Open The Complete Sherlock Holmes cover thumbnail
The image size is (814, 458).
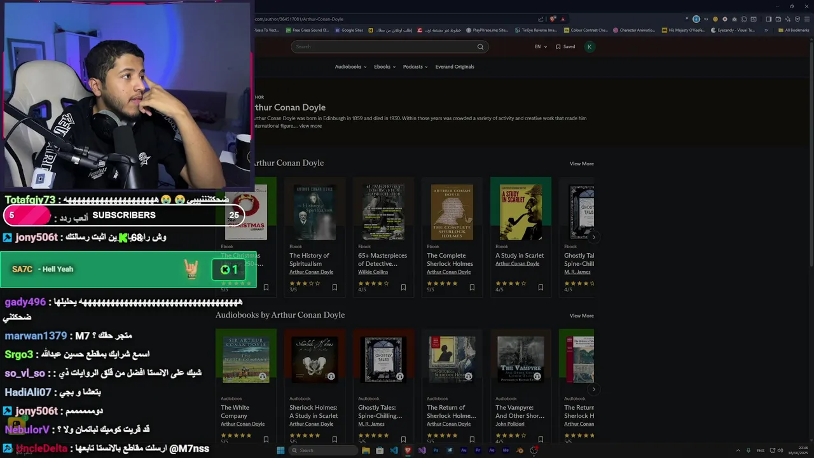[x=452, y=212]
